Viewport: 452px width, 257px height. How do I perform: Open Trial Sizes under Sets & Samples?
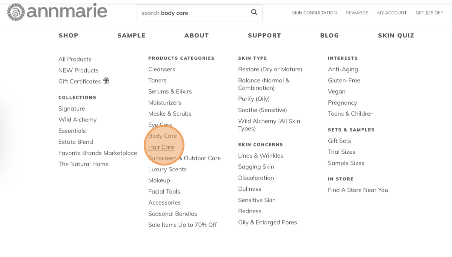coord(342,152)
